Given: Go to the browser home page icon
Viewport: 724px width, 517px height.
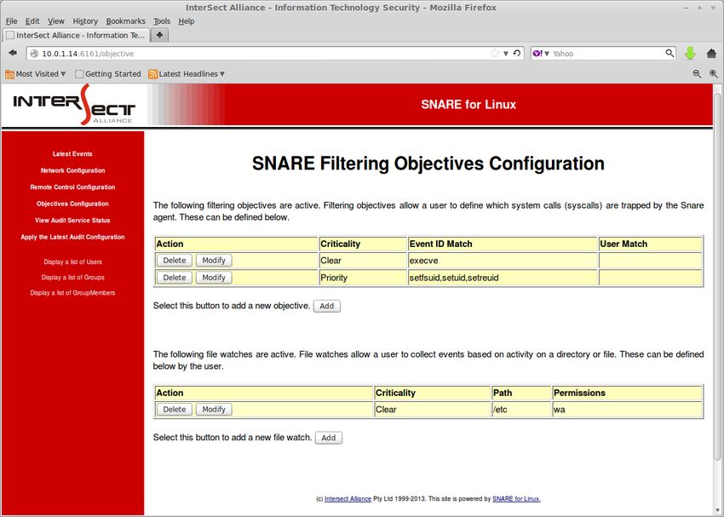Looking at the screenshot, I should tap(711, 53).
